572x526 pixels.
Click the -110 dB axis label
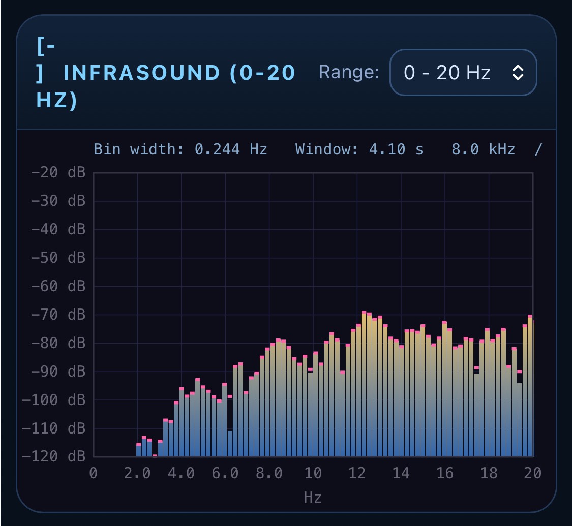53,428
